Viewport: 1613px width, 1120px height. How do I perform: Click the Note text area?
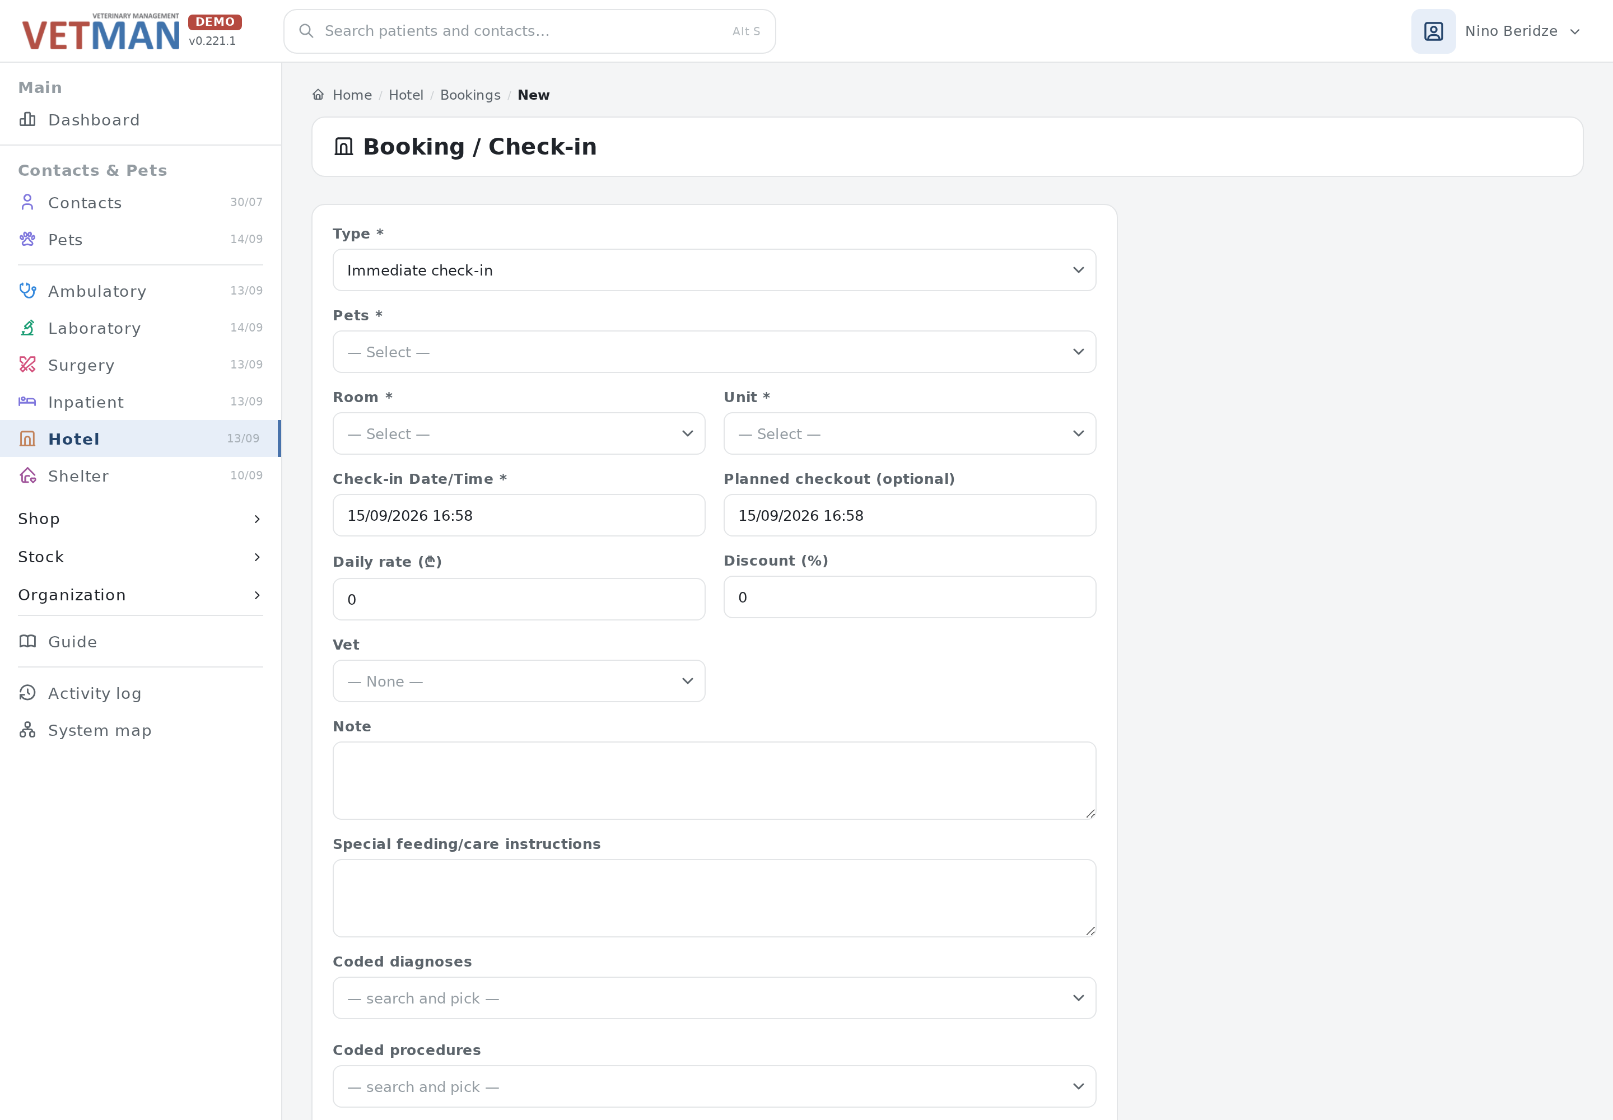[714, 780]
